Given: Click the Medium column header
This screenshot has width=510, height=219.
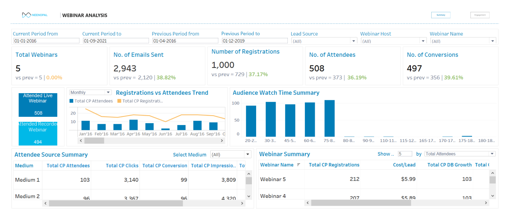Looking at the screenshot, I should pos(24,166).
